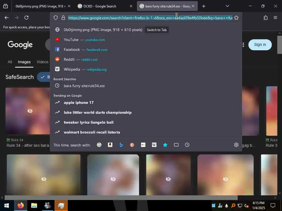The height and width of the screenshot is (211, 282).
Task: Go back to the previous page
Action: [x=7, y=18]
